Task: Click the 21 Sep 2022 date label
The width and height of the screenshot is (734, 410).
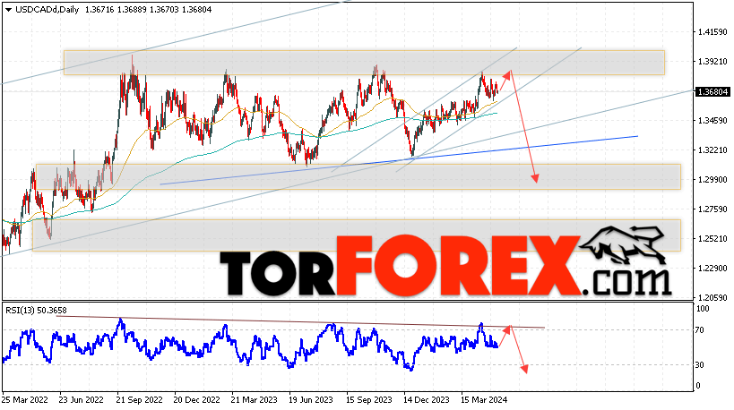Action: pos(139,400)
